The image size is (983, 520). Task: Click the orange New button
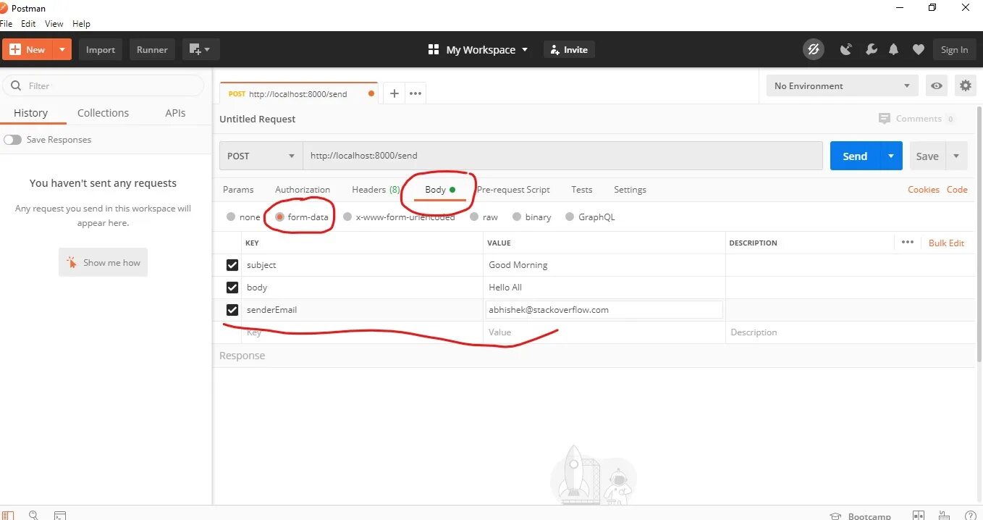click(x=28, y=49)
